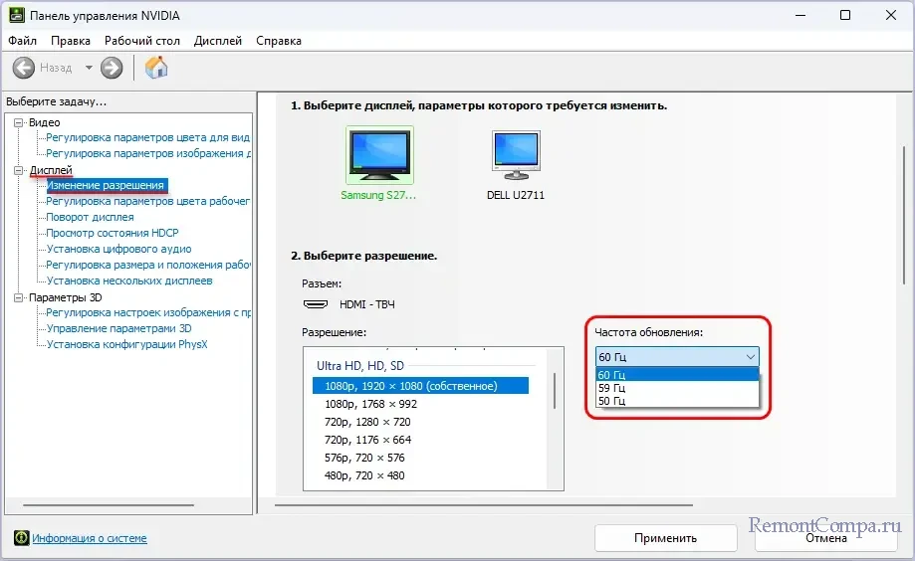Viewport: 915px width, 561px height.
Task: Open Поворот дисплея task
Action: [x=90, y=217]
